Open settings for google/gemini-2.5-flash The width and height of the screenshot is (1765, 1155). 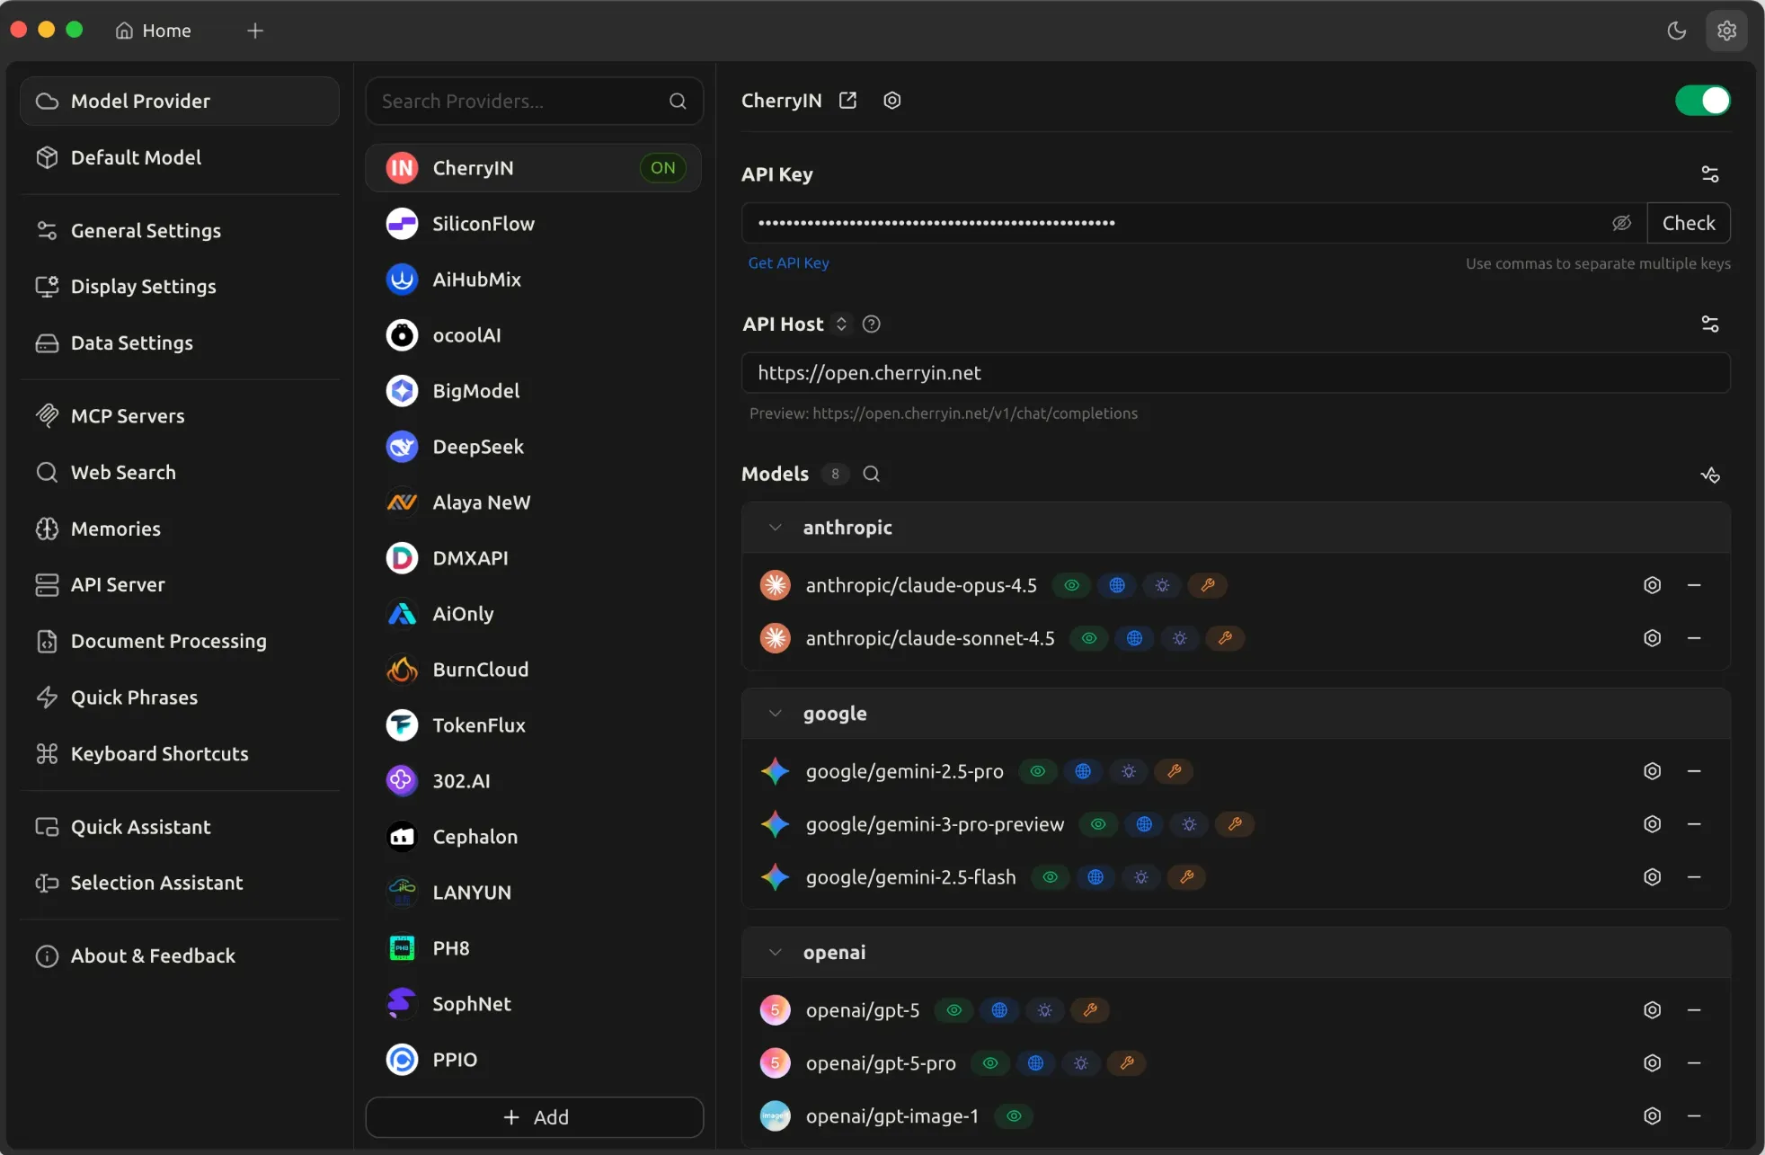1652,877
